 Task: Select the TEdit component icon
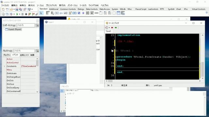[66, 13]
